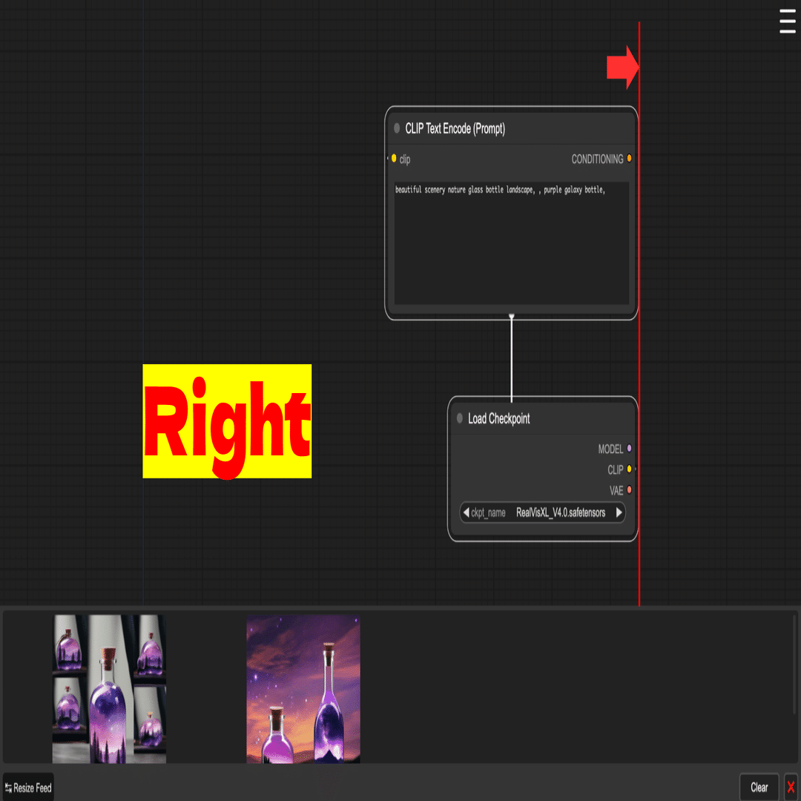
Task: Open the ckpt_name RealVisXL_V4.0.safetensors selector
Action: [x=542, y=512]
